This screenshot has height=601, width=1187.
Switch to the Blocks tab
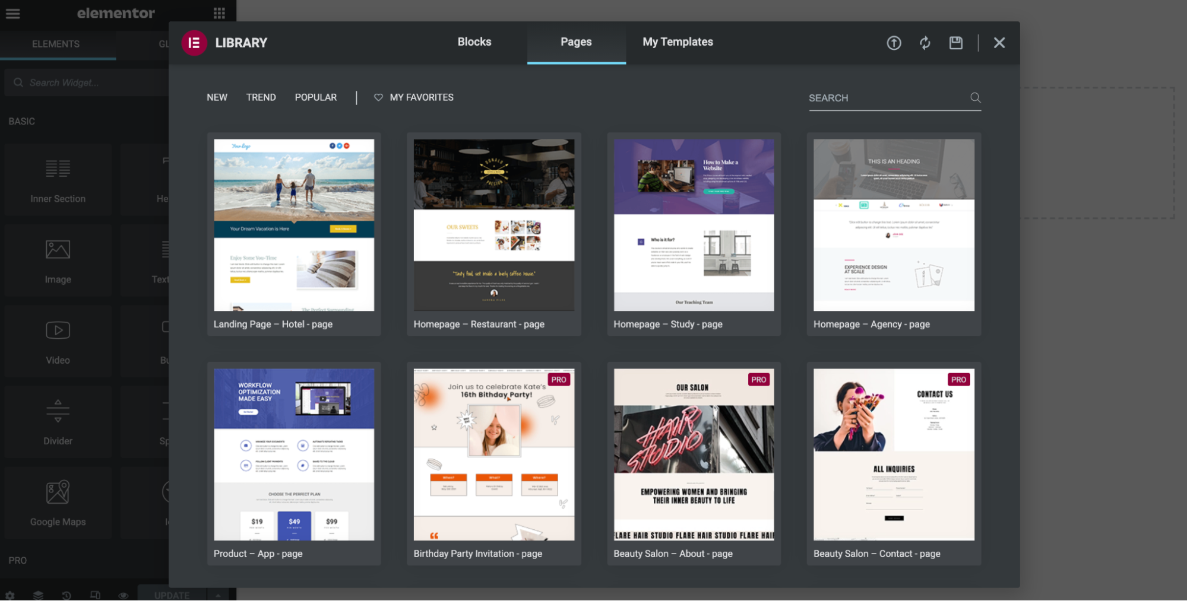[x=474, y=42]
